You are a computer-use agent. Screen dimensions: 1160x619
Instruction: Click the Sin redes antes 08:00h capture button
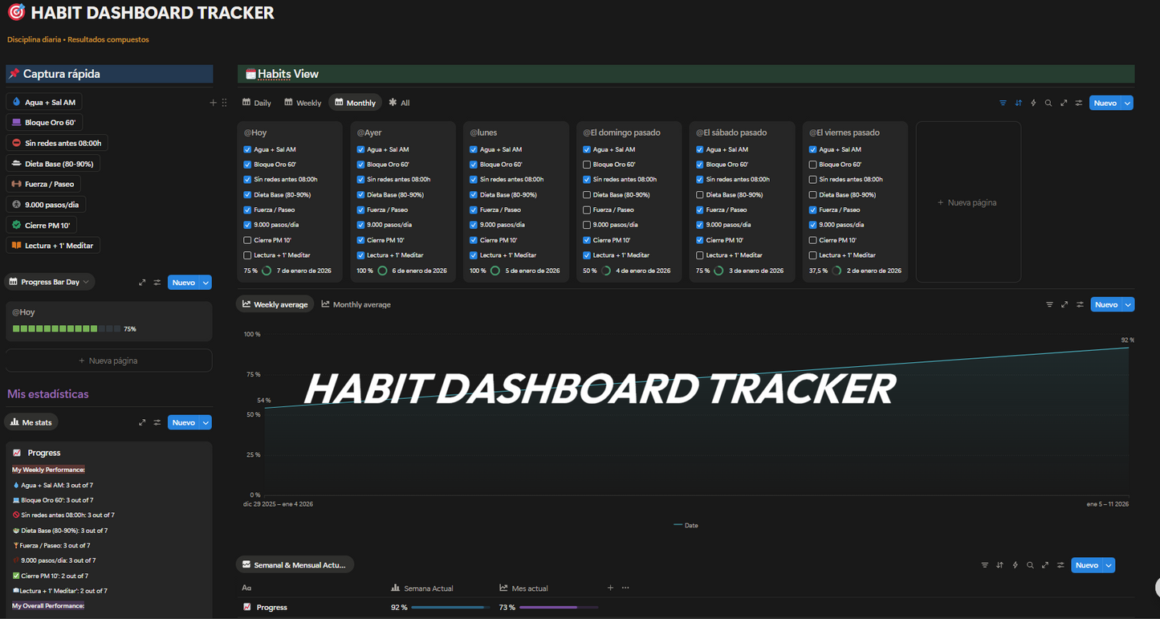[x=56, y=142]
